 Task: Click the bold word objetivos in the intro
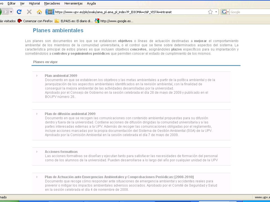[x=125, y=41]
